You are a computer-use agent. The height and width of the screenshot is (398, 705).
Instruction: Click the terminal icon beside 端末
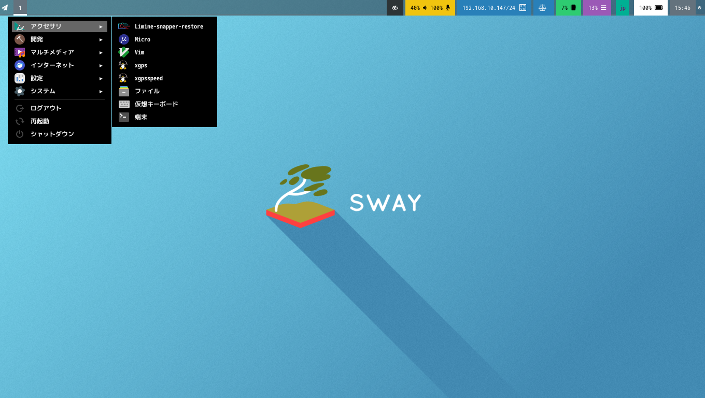click(x=123, y=117)
